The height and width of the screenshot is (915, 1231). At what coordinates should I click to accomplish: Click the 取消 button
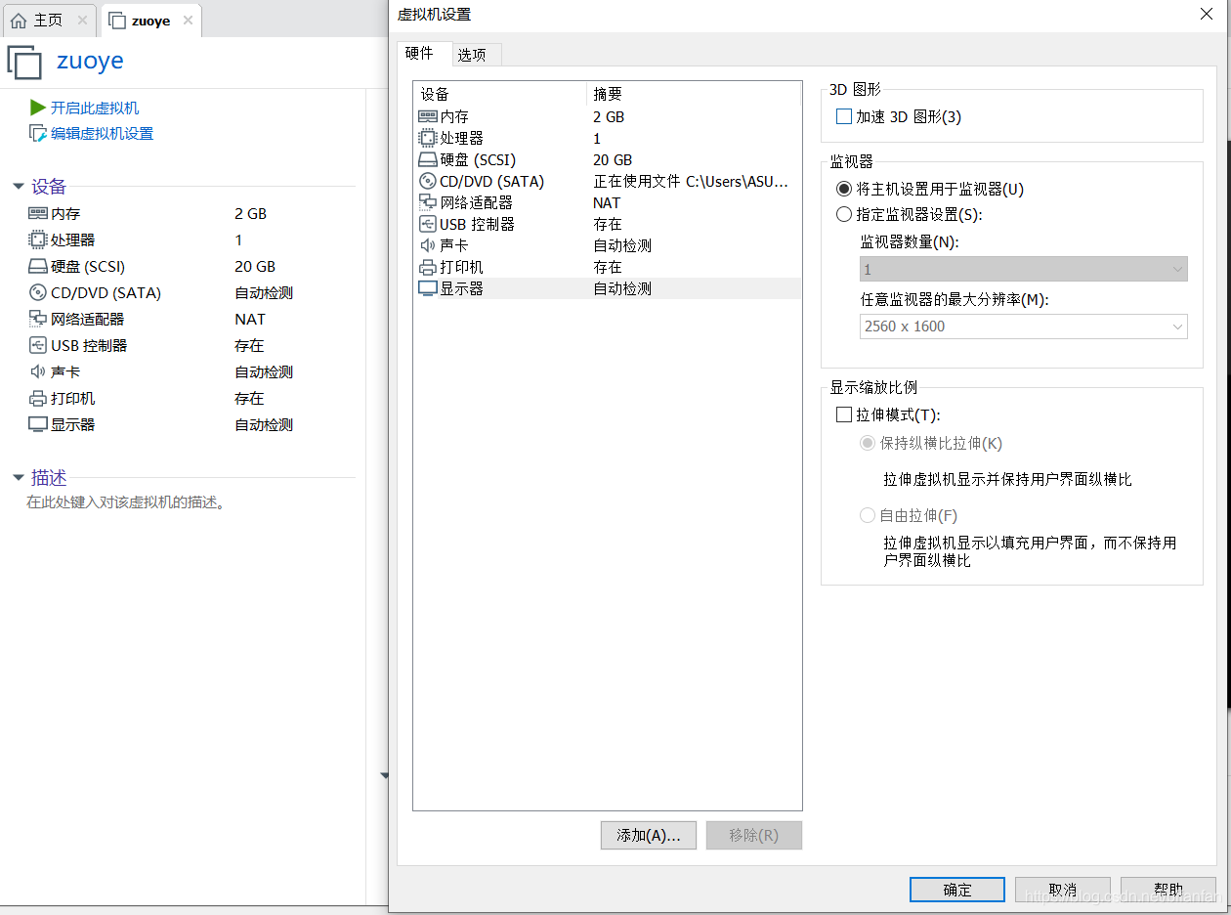(x=1063, y=890)
